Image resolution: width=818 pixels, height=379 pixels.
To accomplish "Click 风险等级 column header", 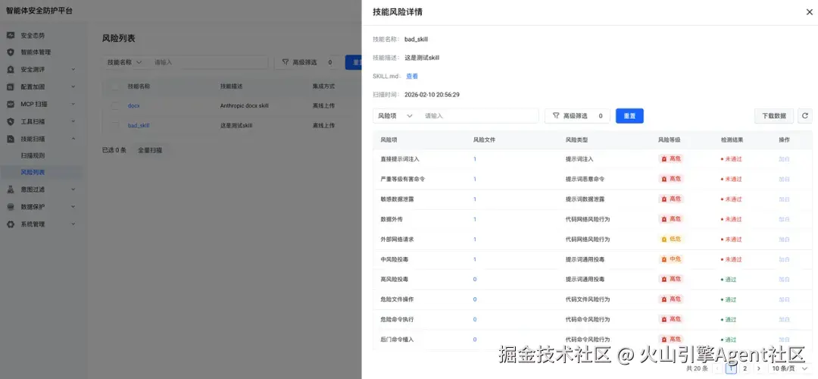I will [669, 140].
